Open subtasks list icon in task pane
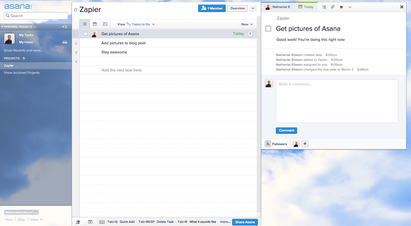This screenshot has height=226, width=411. coord(324,7)
